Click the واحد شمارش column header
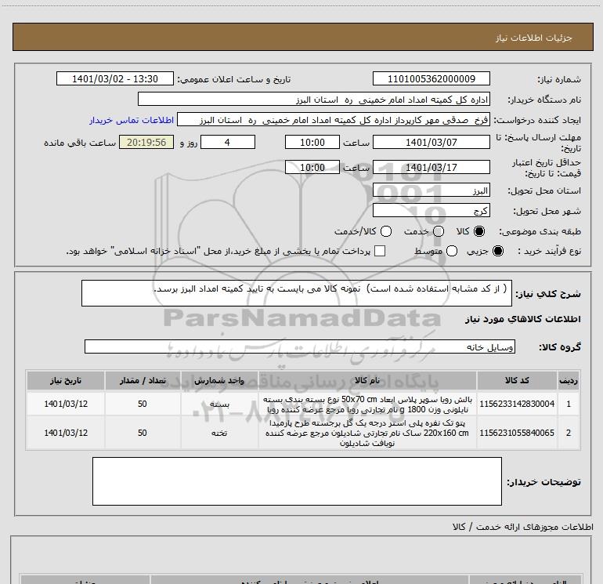 pyautogui.click(x=219, y=381)
